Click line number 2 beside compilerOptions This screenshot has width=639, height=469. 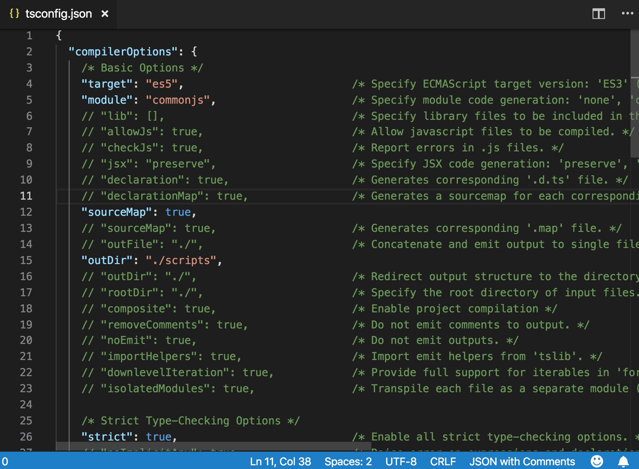29,52
